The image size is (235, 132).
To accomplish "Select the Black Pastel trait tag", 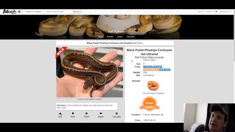I will 165,70.
